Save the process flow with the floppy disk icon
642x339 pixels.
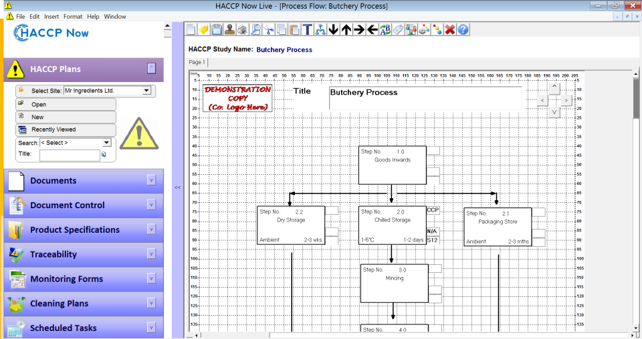coord(217,29)
